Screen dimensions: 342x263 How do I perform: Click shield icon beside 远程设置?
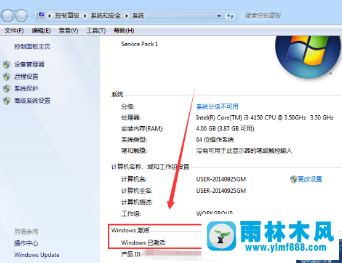(x=7, y=77)
